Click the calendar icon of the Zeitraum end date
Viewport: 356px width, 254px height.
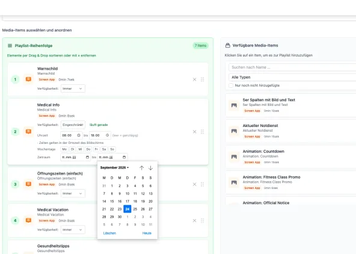tap(124, 157)
